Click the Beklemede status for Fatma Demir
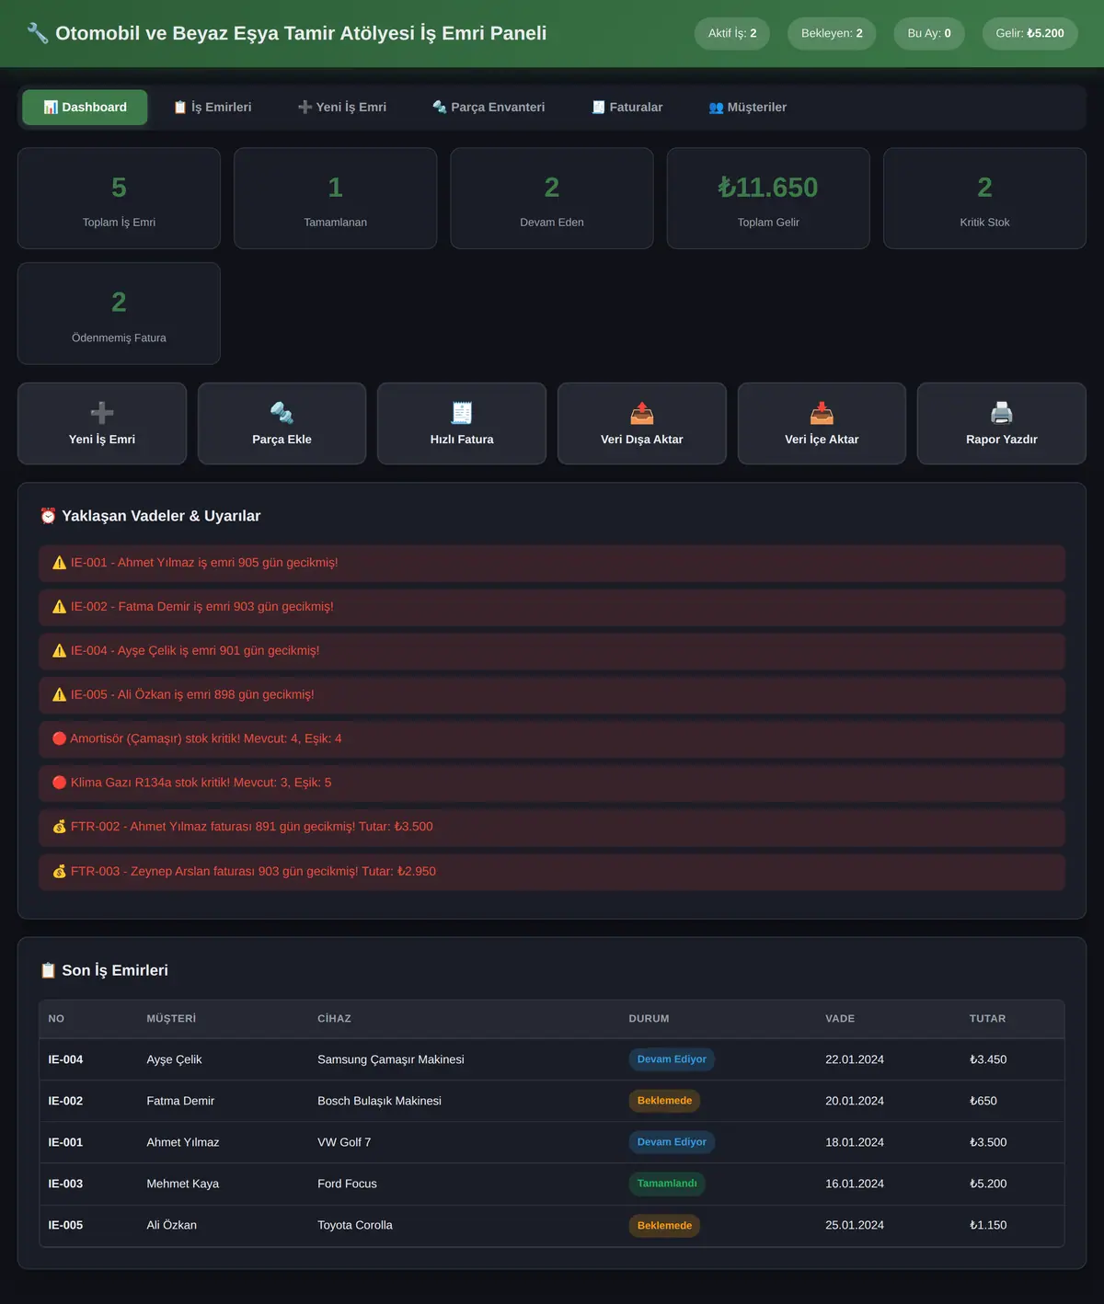Viewport: 1104px width, 1304px height. 664,1101
